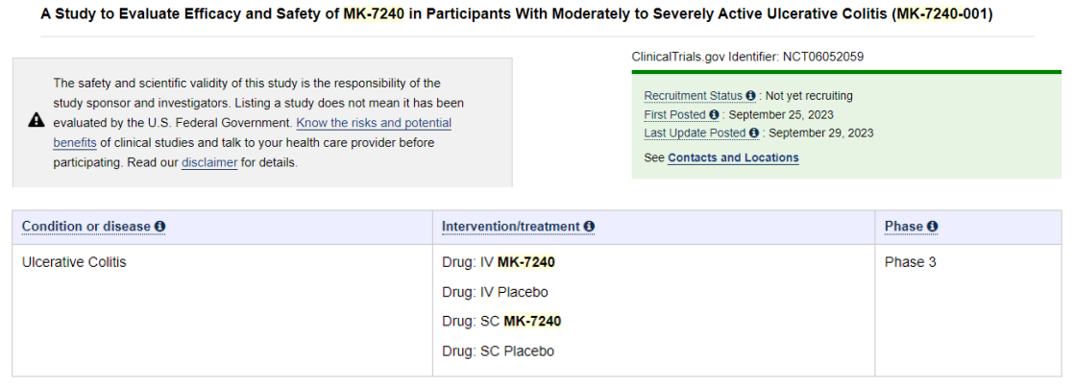Viewport: 1074px width, 386px height.
Task: Click the Intervention/treatment column header
Action: coord(511,227)
